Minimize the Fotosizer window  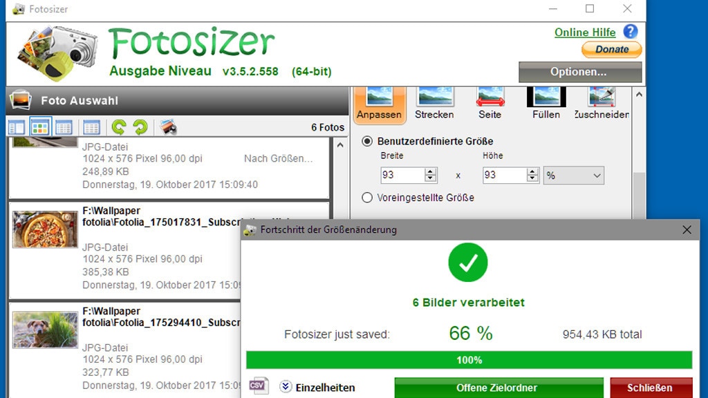point(553,8)
